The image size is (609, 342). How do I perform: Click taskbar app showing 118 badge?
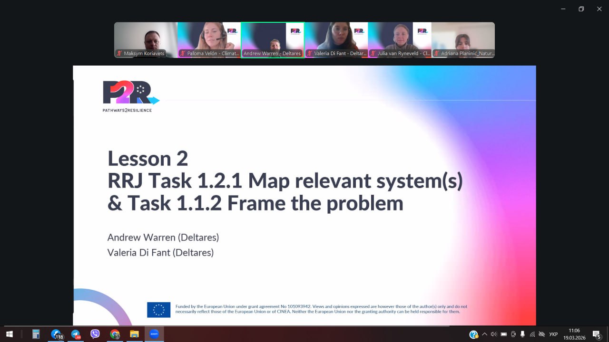pos(56,334)
